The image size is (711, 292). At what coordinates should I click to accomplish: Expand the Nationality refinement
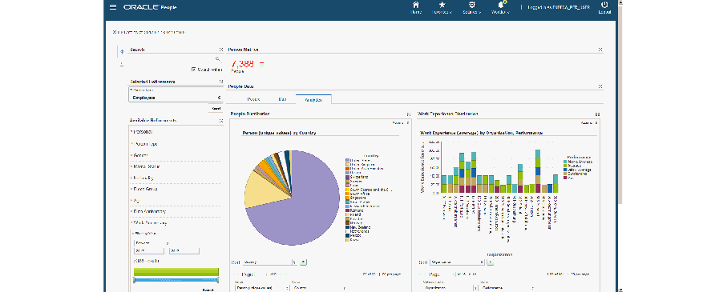143,178
